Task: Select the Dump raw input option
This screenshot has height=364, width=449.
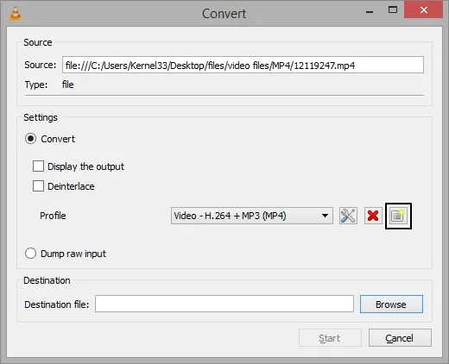Action: coord(30,254)
